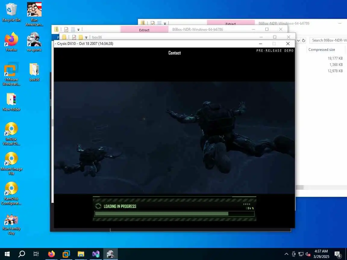
Task: Sort by the Compressed size column
Action: pos(322,50)
